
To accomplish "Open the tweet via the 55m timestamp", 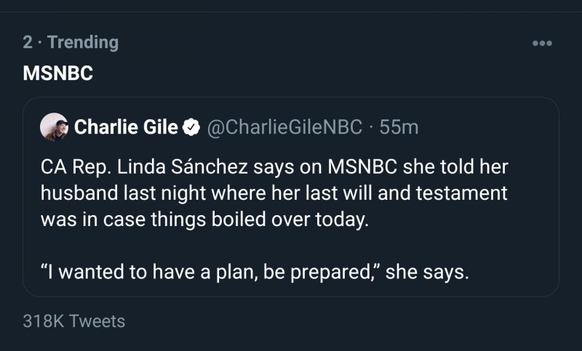I will [399, 128].
